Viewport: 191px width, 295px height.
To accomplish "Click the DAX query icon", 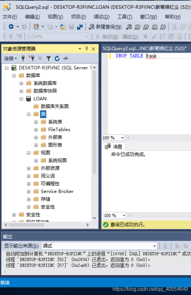I will tap(163, 27).
